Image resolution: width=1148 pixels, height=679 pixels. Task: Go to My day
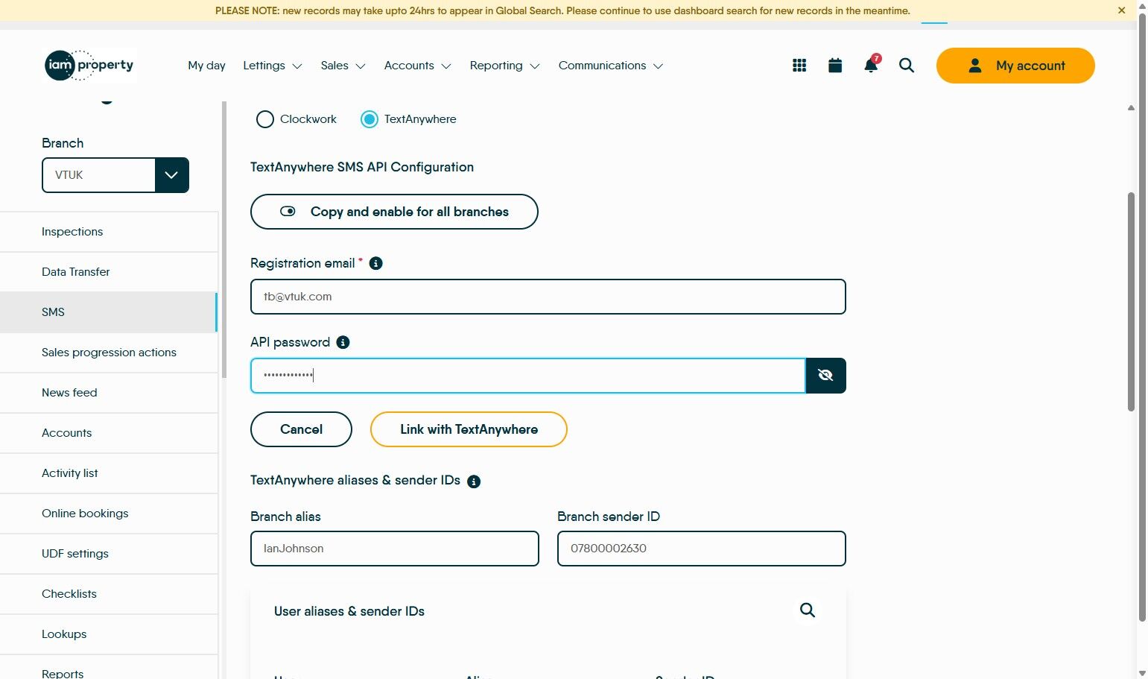(x=206, y=66)
